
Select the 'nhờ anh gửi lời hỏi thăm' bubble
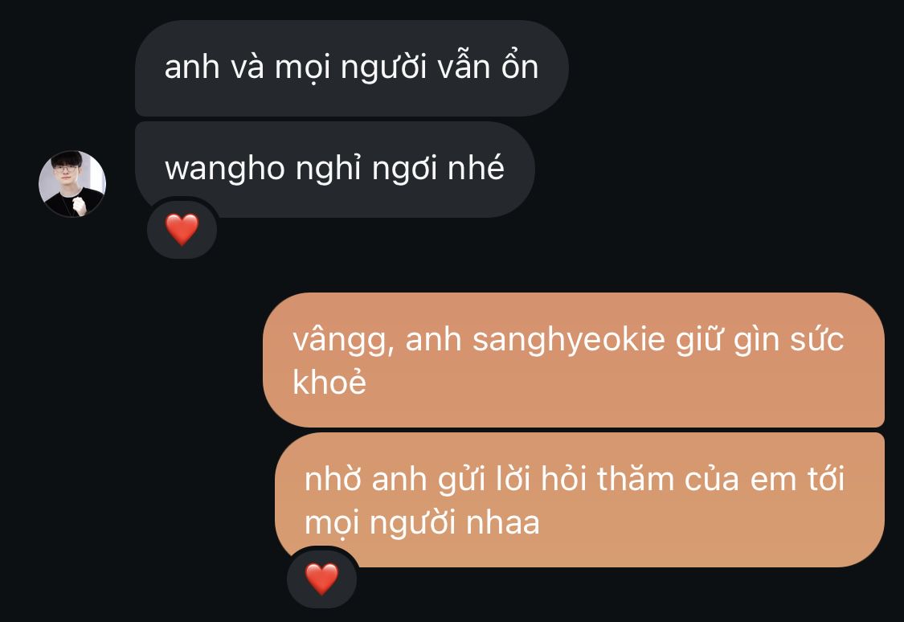(579, 500)
